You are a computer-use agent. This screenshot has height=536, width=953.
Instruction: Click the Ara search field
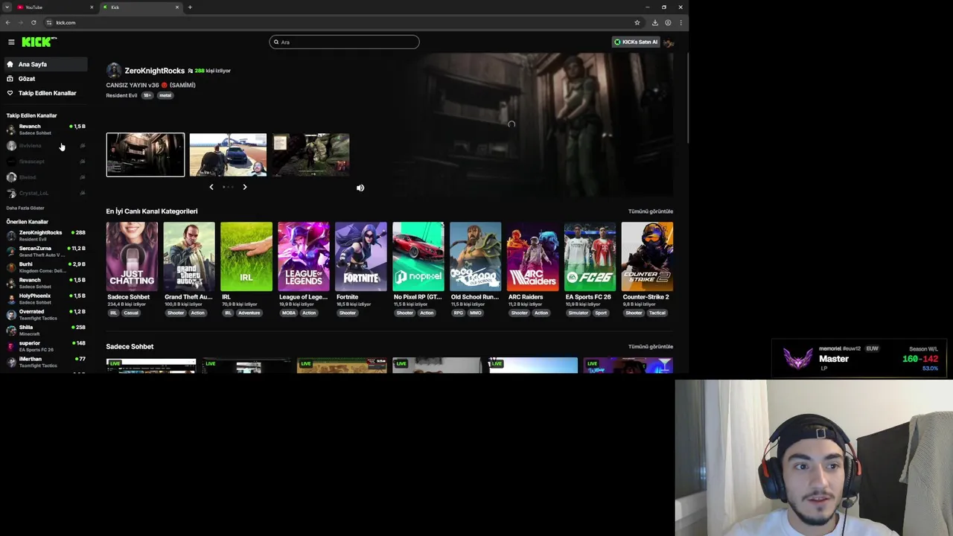344,42
